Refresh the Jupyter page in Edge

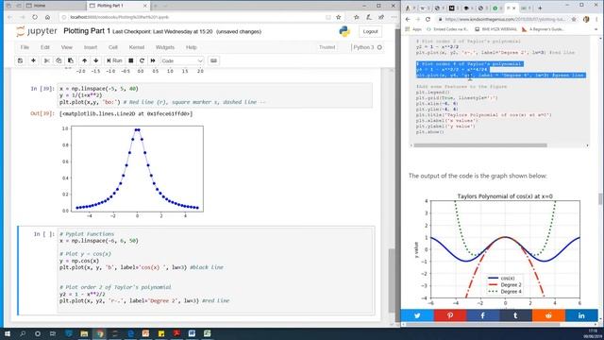tap(35, 17)
